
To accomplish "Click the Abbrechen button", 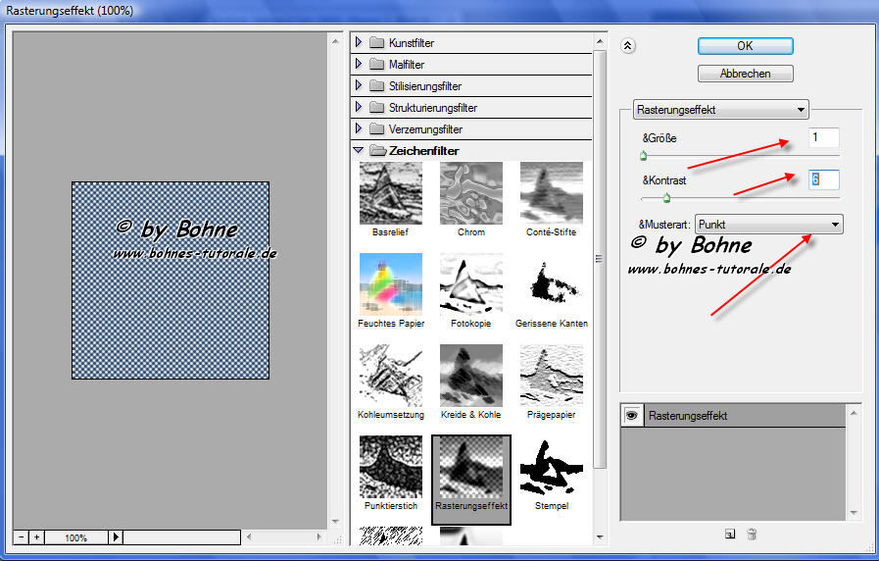I will tap(745, 74).
